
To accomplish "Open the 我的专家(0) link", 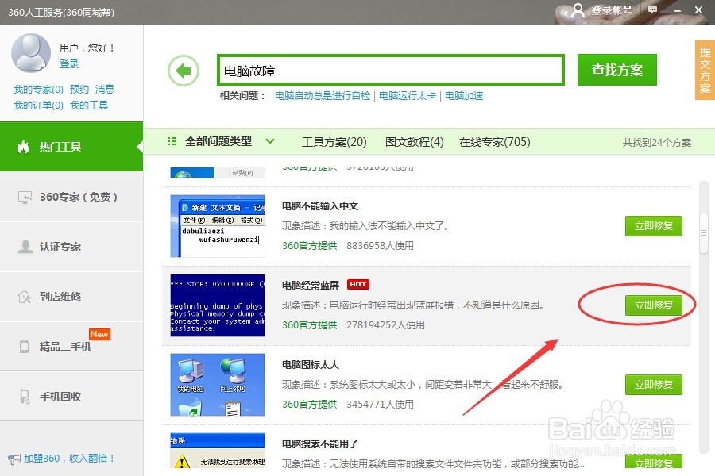I will click(38, 90).
